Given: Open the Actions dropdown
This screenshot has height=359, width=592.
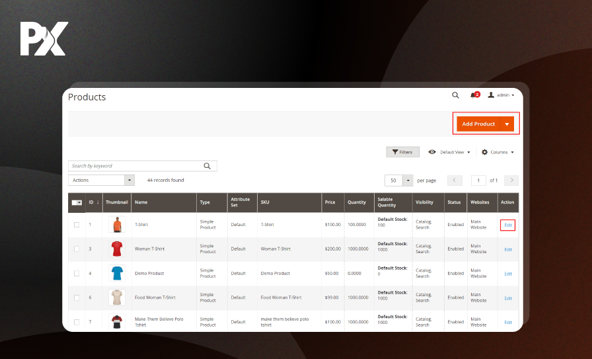Looking at the screenshot, I should tap(101, 180).
